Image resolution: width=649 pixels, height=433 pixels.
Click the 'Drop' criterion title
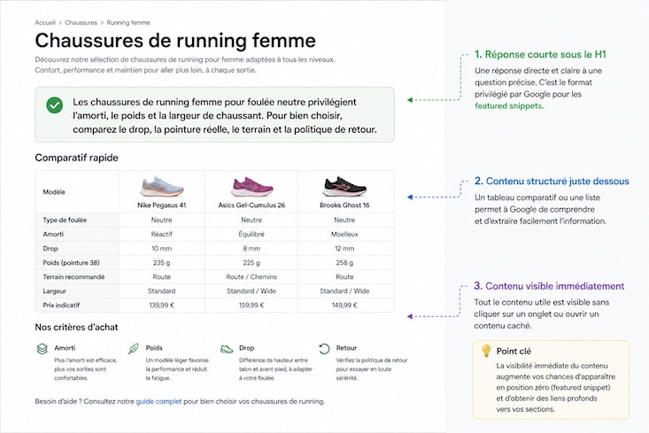point(247,348)
